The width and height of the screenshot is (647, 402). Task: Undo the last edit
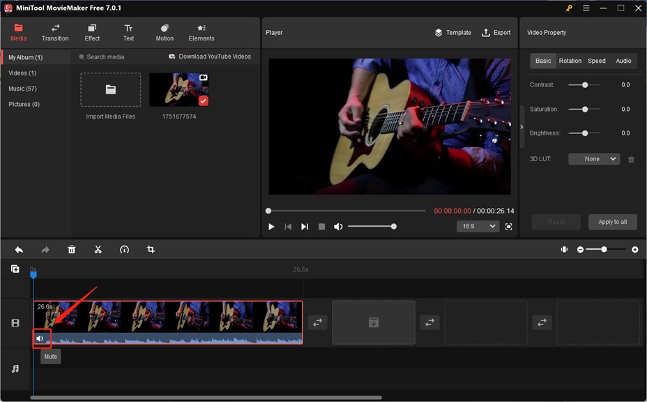pos(19,249)
